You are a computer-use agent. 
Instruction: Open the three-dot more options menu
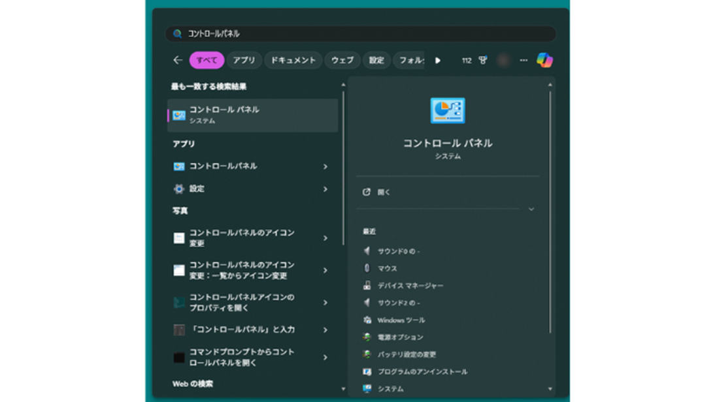point(524,60)
